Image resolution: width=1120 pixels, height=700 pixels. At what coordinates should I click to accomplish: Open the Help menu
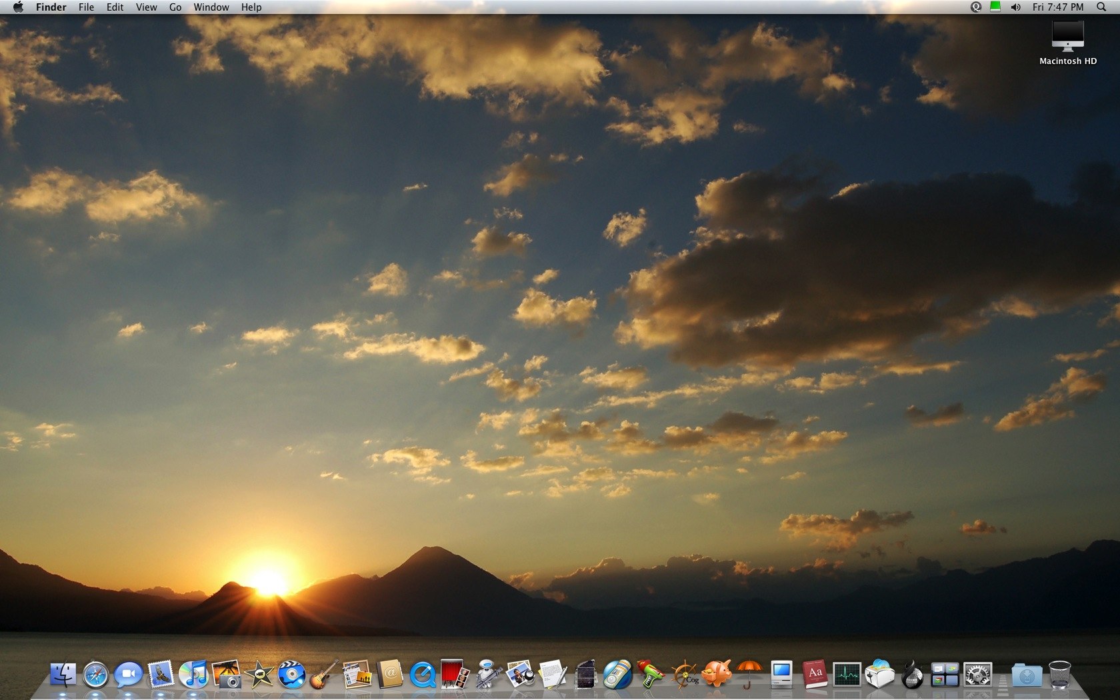click(x=251, y=7)
